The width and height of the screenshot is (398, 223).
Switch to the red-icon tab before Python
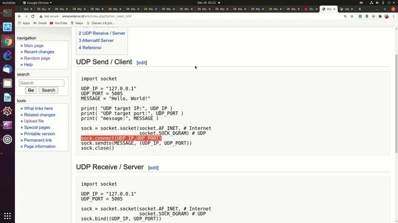click(x=311, y=9)
